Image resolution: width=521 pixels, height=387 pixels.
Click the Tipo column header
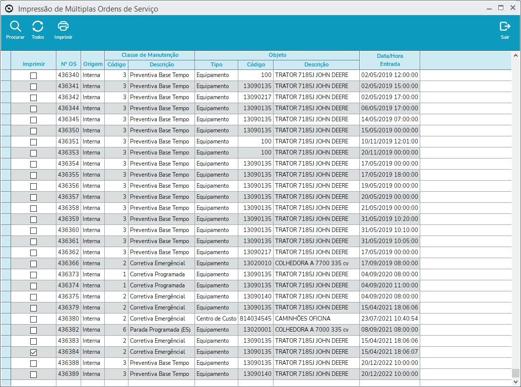coord(216,65)
